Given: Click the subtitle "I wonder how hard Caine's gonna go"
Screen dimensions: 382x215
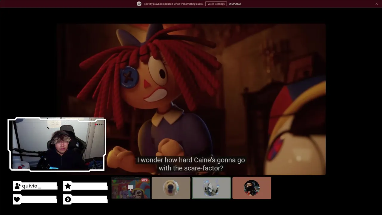Looking at the screenshot, I should [x=191, y=160].
